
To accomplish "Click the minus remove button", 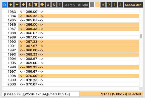I will coord(17,5).
